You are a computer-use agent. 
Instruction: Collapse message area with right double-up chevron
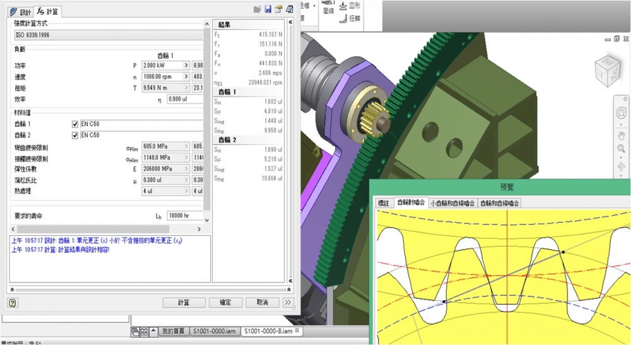tap(289, 289)
